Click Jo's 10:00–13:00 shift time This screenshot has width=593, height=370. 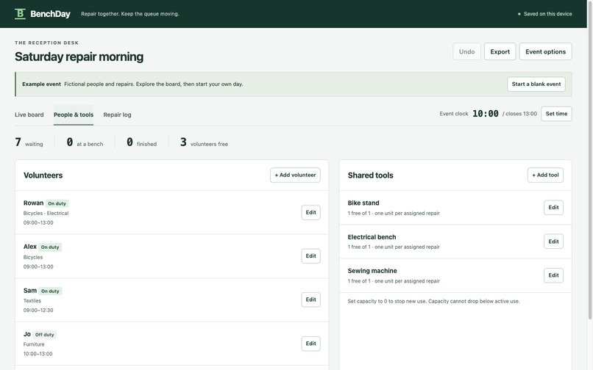click(x=38, y=354)
